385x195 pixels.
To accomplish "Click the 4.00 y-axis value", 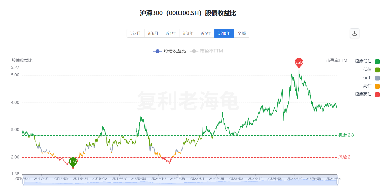I will (15, 102).
